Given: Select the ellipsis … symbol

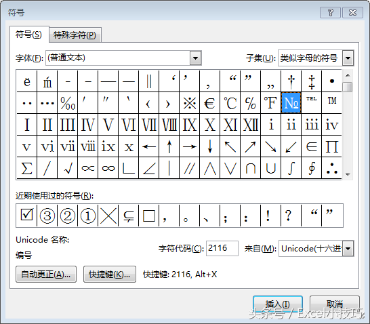Looking at the screenshot, I should coord(47,102).
